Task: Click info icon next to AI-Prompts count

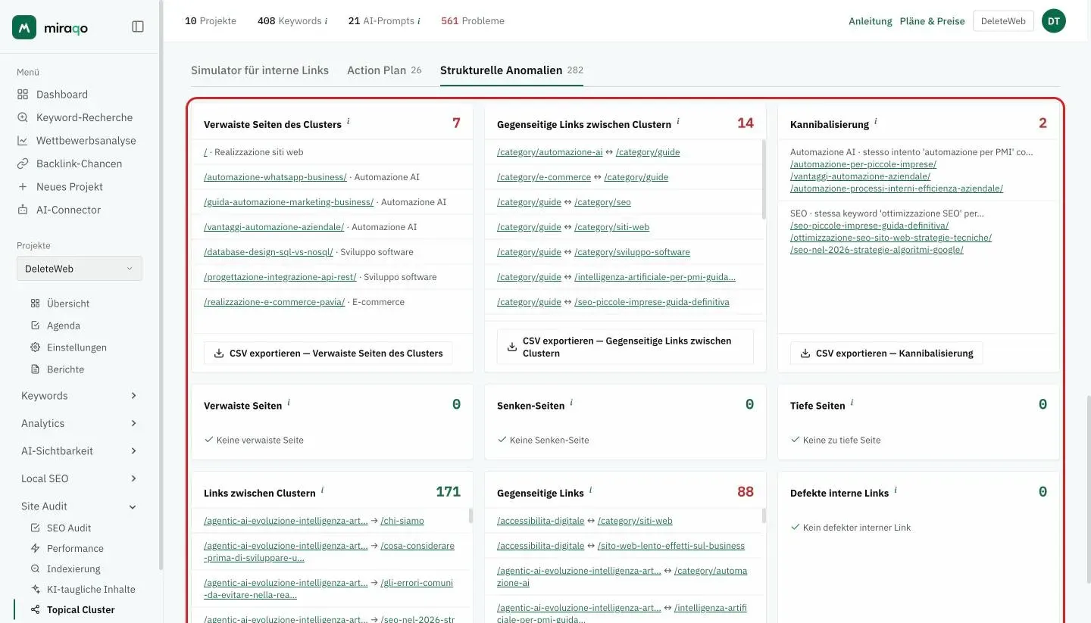Action: tap(418, 21)
